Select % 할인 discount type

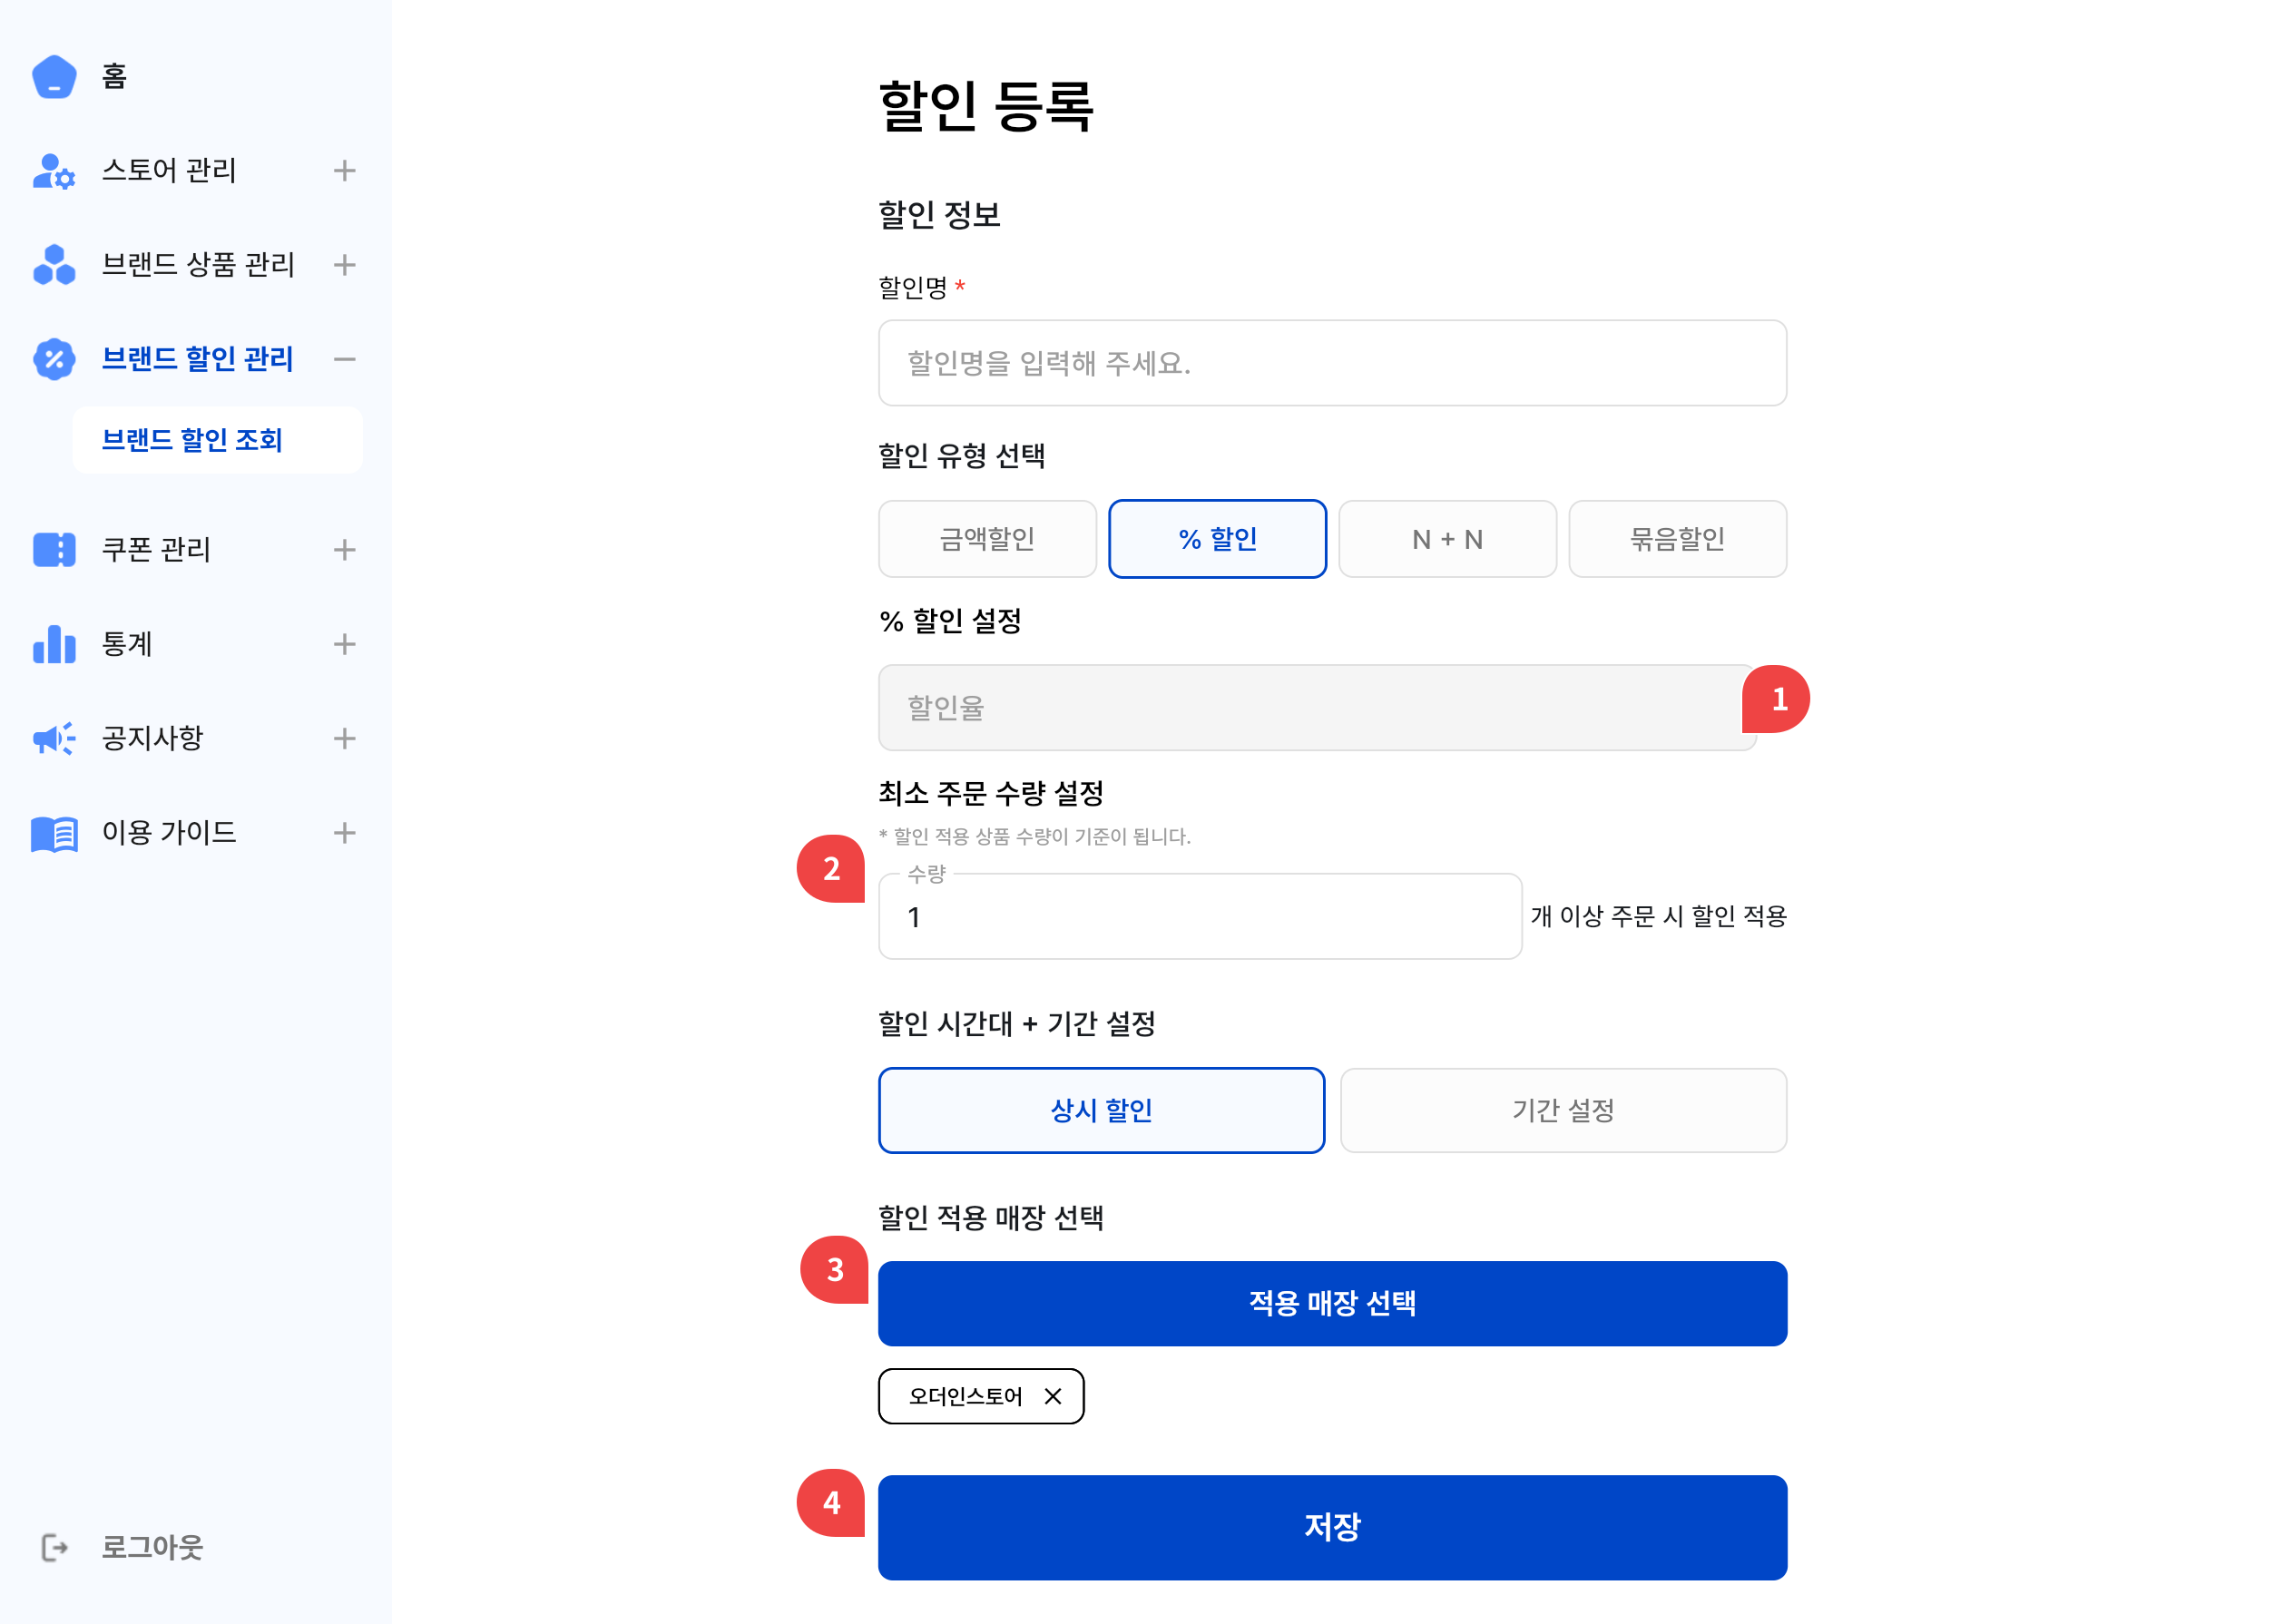click(x=1217, y=539)
